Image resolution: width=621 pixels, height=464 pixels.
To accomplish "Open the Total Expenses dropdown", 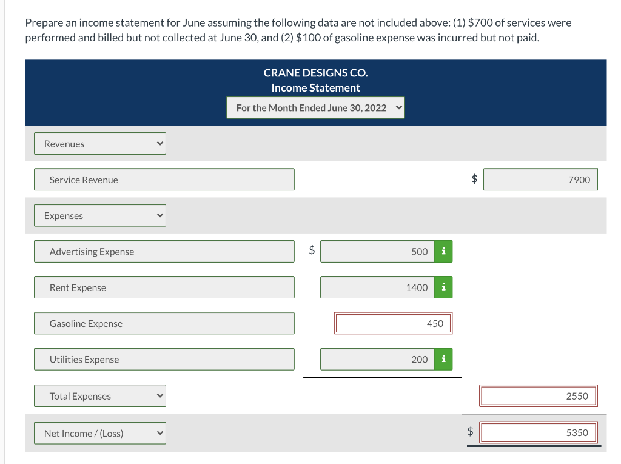I will (x=100, y=396).
